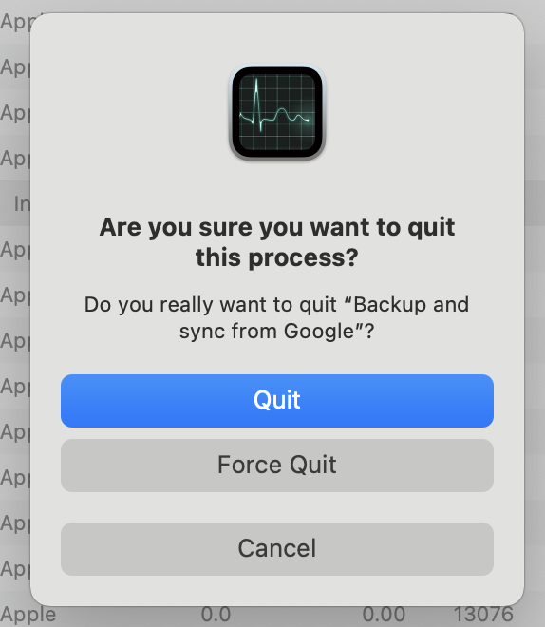Screen dimensions: 545x627
Task: Select the App row just above the Apple row
Action: pyautogui.click(x=15, y=569)
